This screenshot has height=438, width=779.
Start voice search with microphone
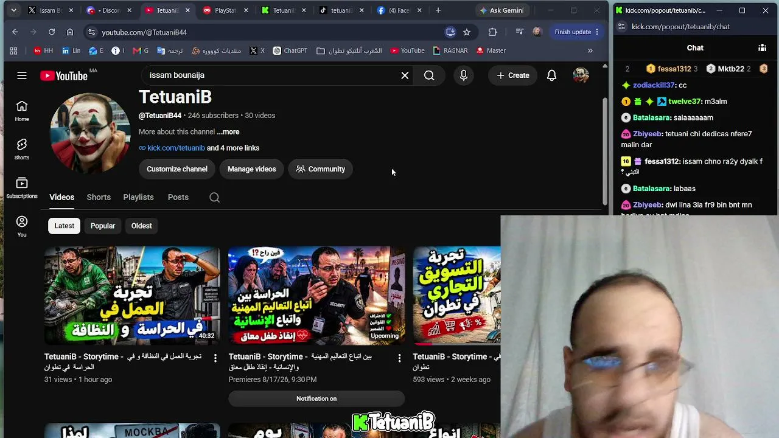[x=464, y=75]
